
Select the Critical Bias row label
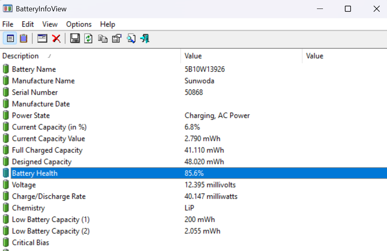click(30, 242)
